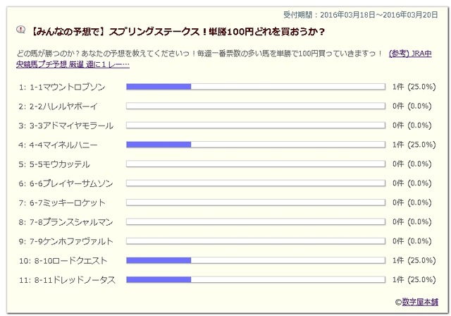The image size is (451, 316).
Task: Click the result bar for ロードクエスト
Action: point(255,260)
